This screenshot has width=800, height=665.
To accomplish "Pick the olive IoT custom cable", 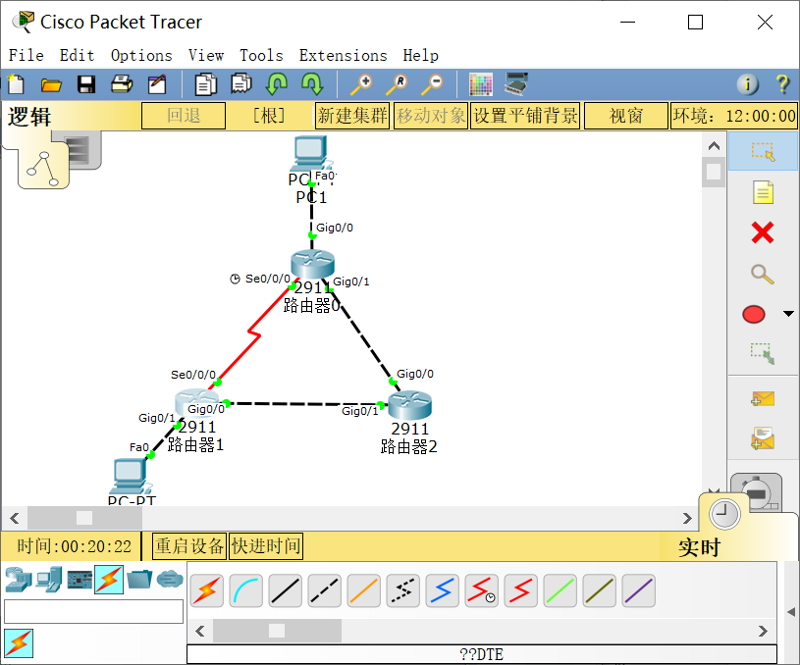I will click(x=600, y=591).
